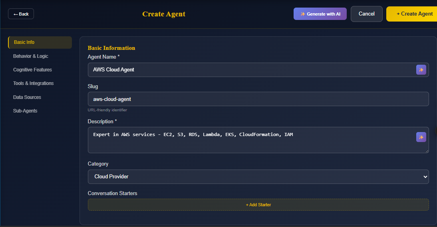Viewport: 437px width, 227px height.
Task: Open the Behavior & Logic section
Action: click(x=31, y=56)
